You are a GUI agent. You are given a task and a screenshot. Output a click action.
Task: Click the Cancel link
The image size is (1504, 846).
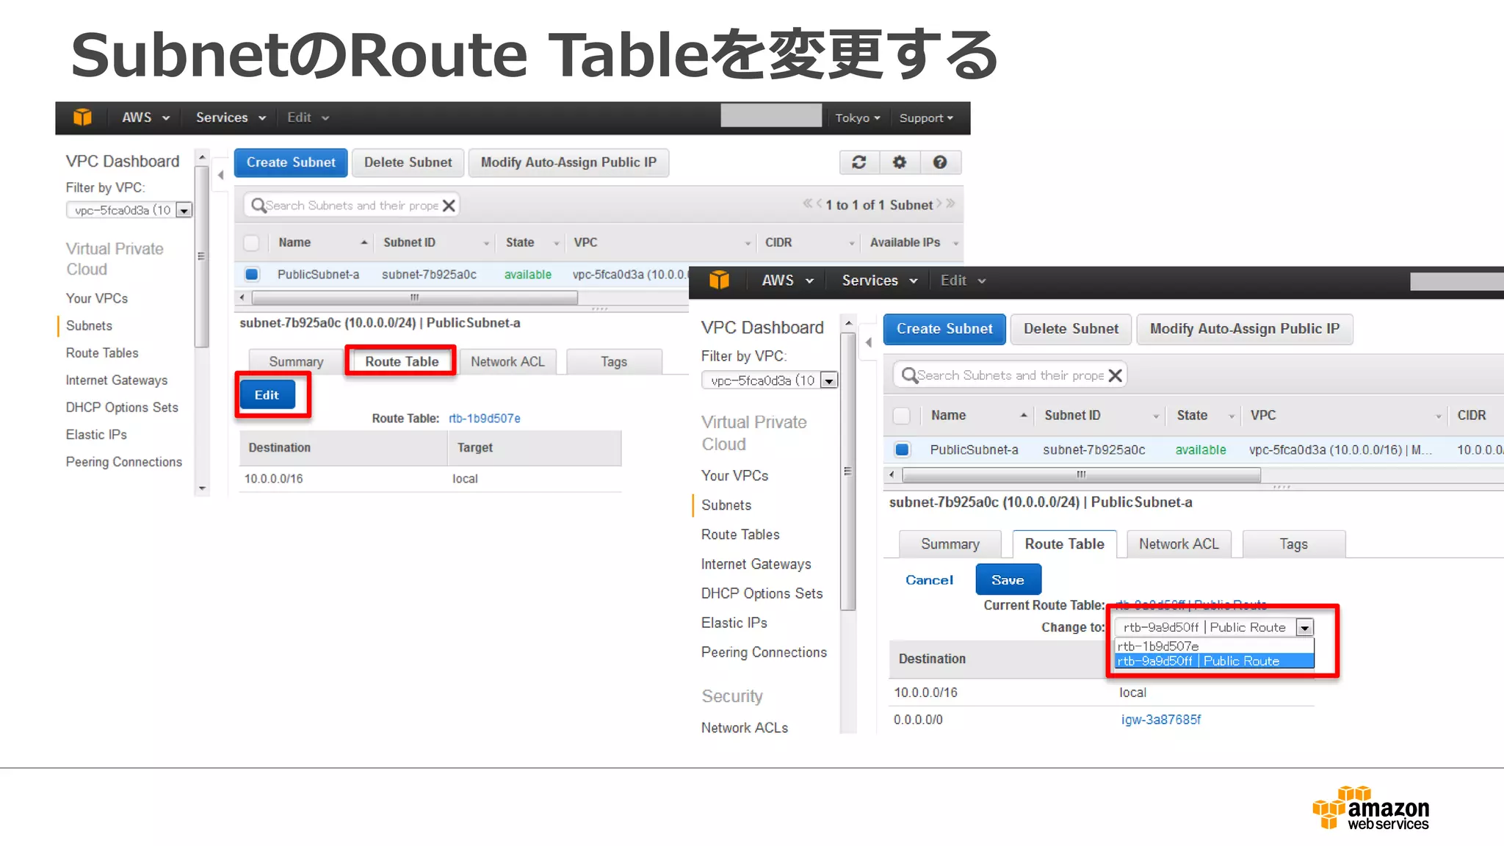[929, 580]
